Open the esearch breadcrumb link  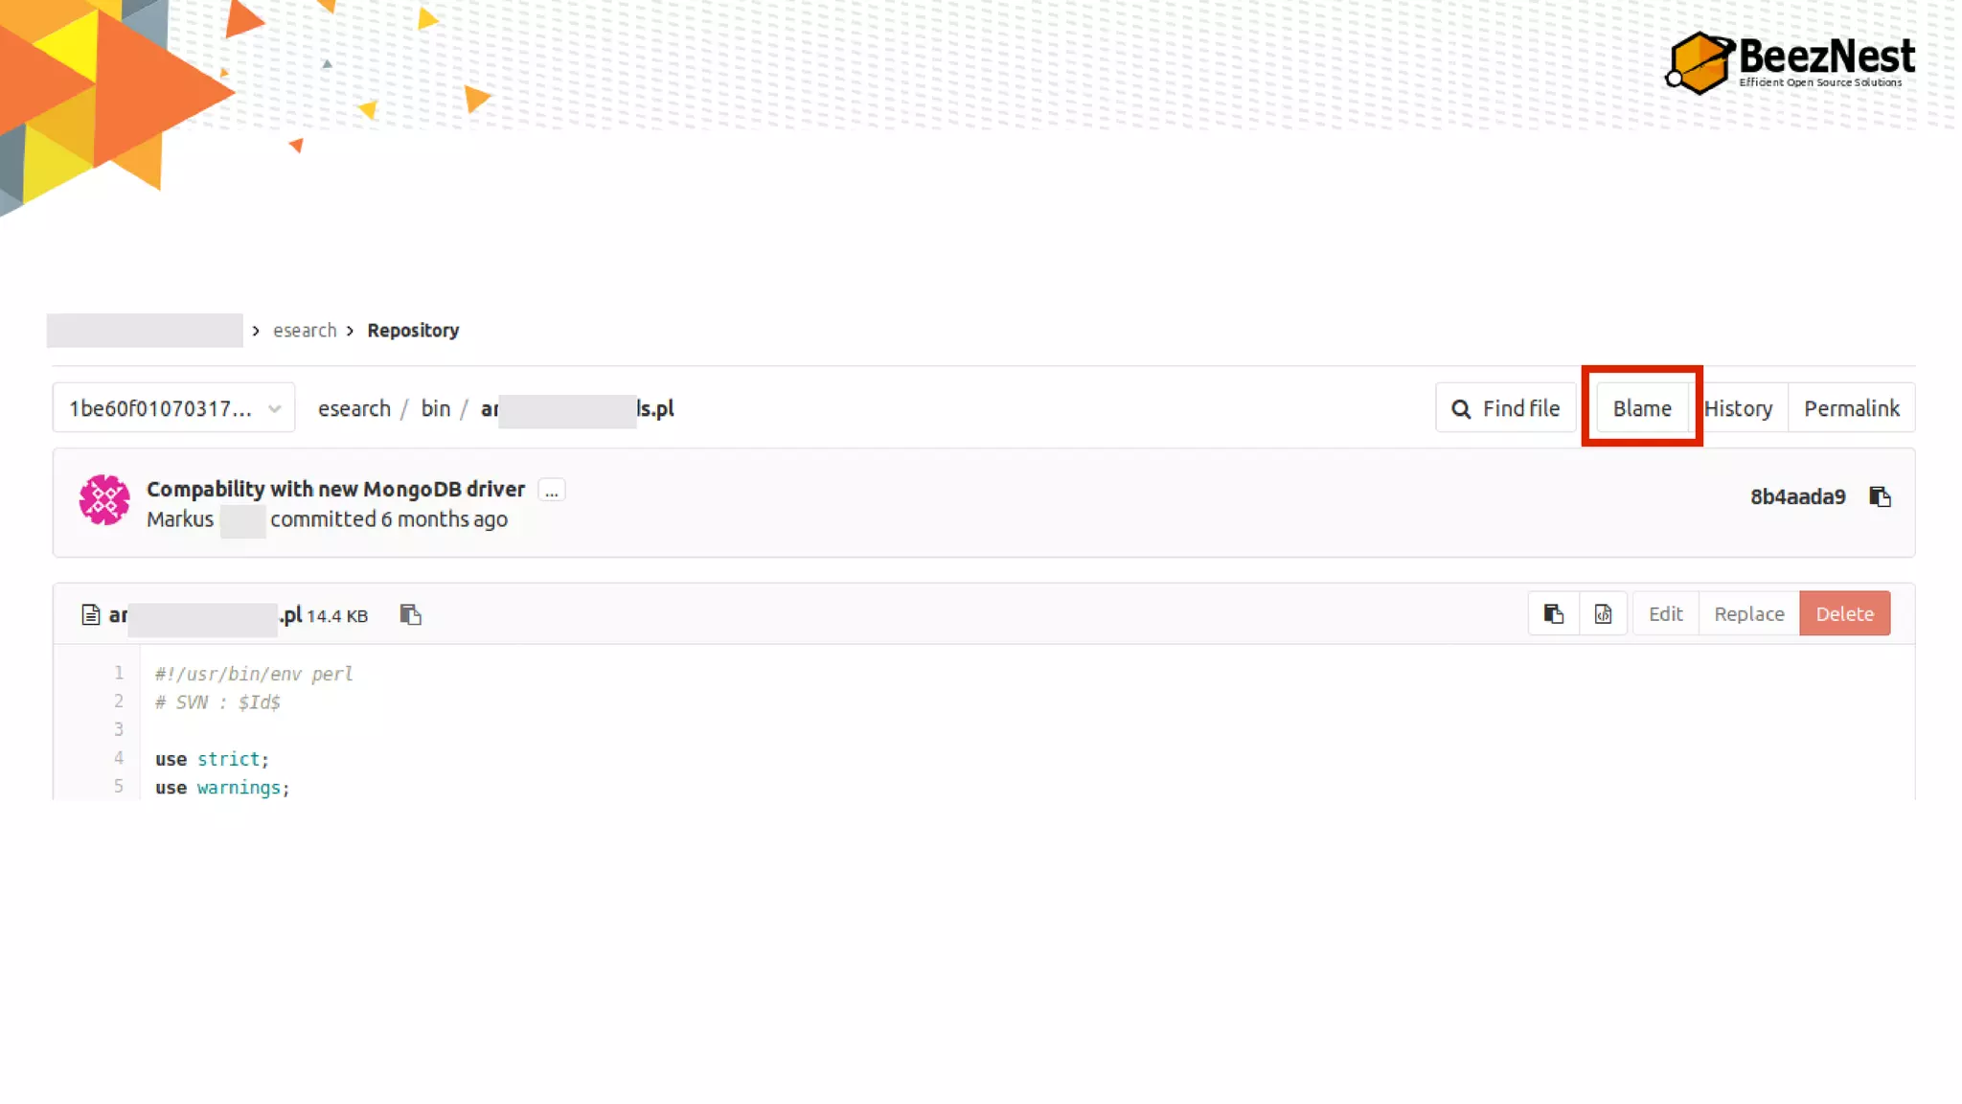305,330
